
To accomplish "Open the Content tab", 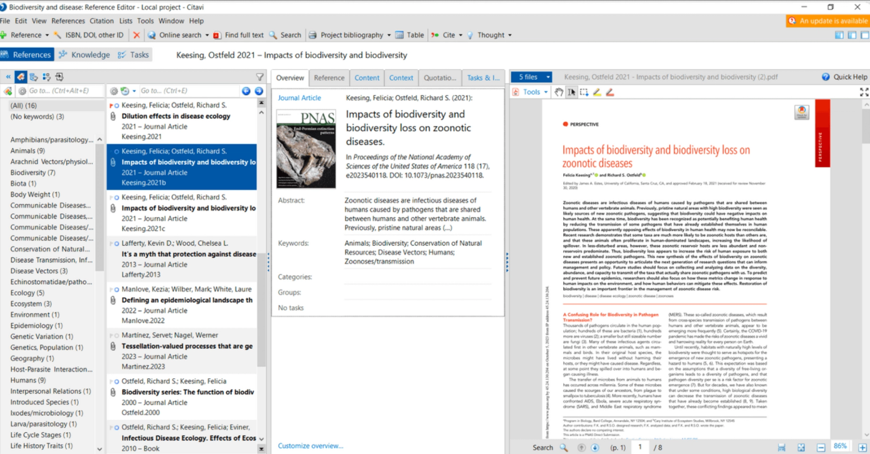I will coord(367,78).
